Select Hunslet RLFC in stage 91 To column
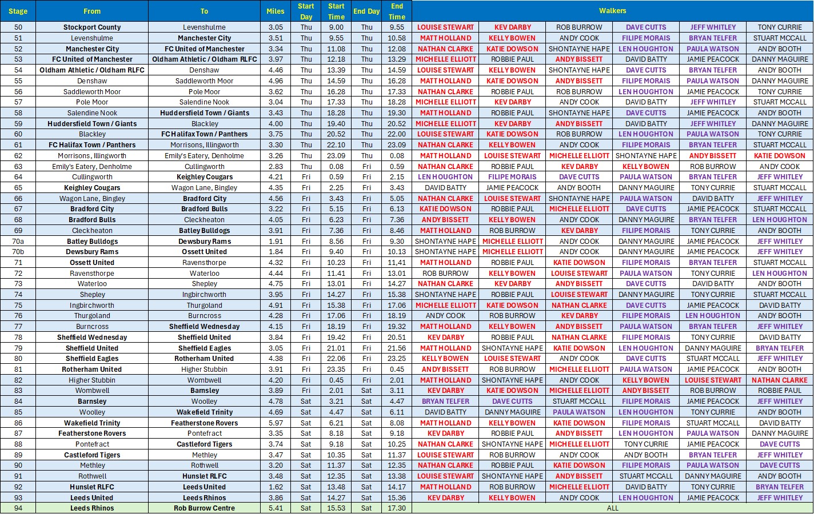 [x=205, y=476]
